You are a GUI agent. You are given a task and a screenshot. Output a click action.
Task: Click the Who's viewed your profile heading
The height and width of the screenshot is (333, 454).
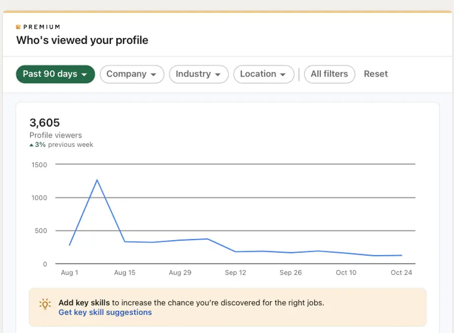point(82,40)
